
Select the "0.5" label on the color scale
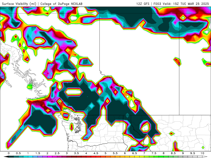pos(18,153)
